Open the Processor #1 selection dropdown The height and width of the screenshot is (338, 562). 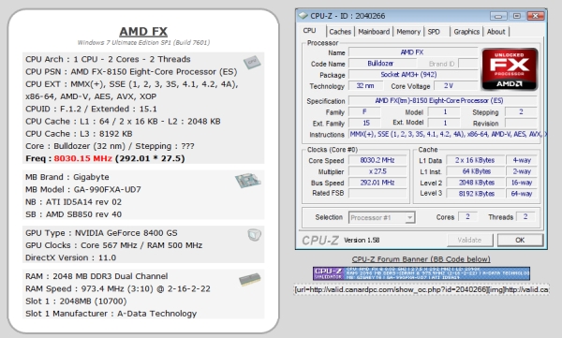[382, 217]
